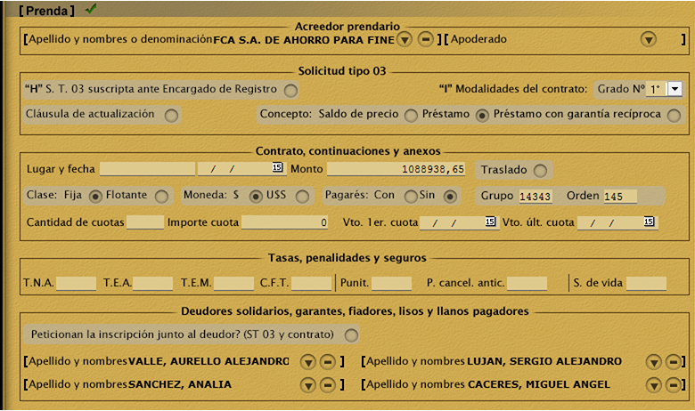
Task: Enable the Traslado option
Action: pos(540,170)
